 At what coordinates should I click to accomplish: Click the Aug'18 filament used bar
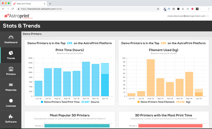click(151, 78)
